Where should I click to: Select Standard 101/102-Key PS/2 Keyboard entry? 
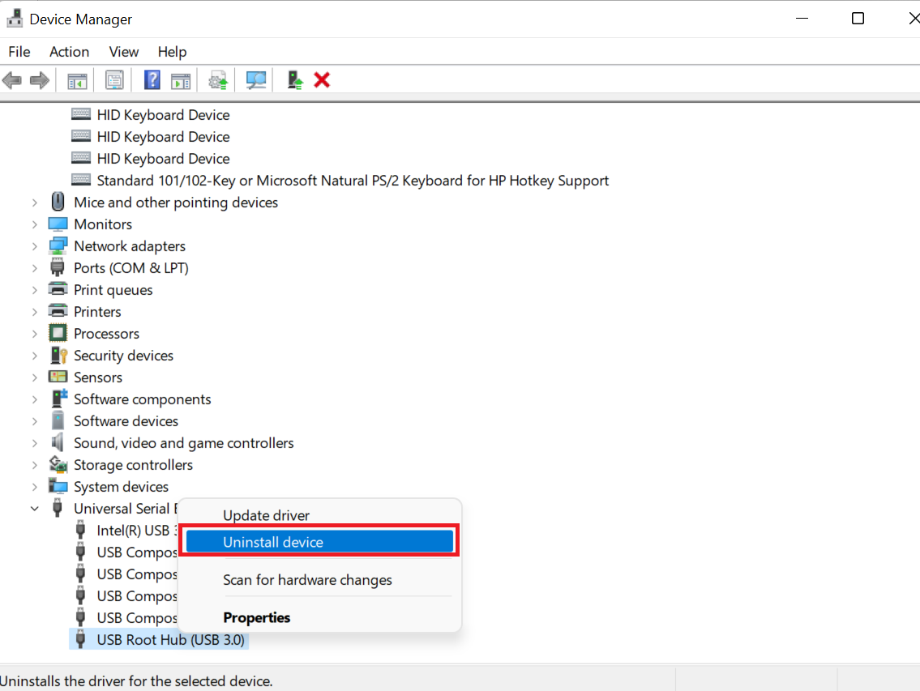pyautogui.click(x=353, y=180)
